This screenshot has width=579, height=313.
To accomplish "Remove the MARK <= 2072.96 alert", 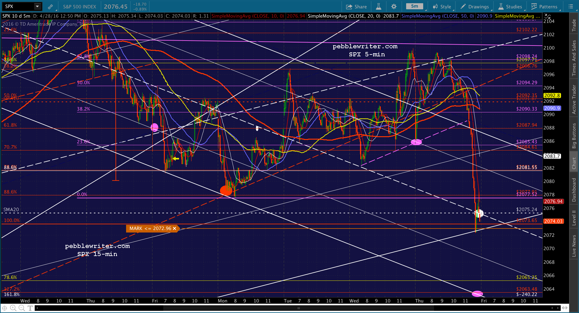I will [174, 228].
